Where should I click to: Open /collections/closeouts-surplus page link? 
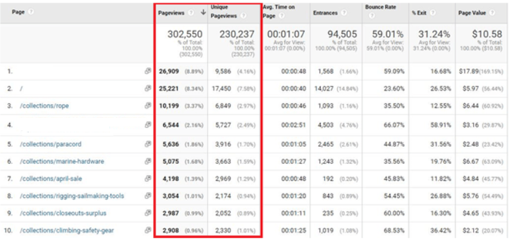tap(63, 214)
